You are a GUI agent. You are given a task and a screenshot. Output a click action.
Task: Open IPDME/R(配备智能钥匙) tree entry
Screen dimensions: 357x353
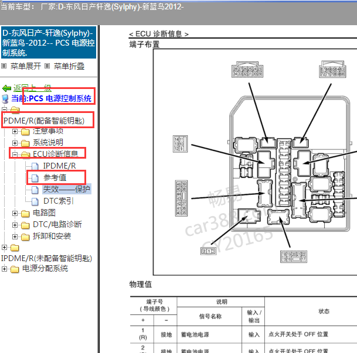[x=43, y=121]
